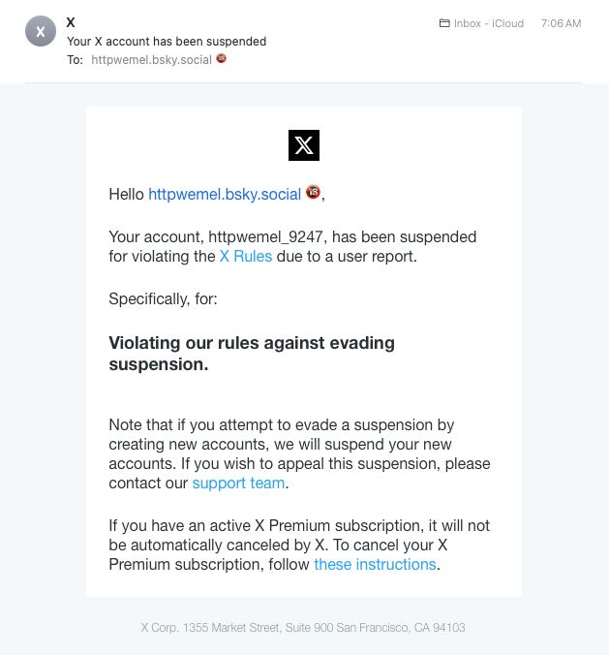
Task: Click the Specifically, for: text line
Action: (x=163, y=299)
